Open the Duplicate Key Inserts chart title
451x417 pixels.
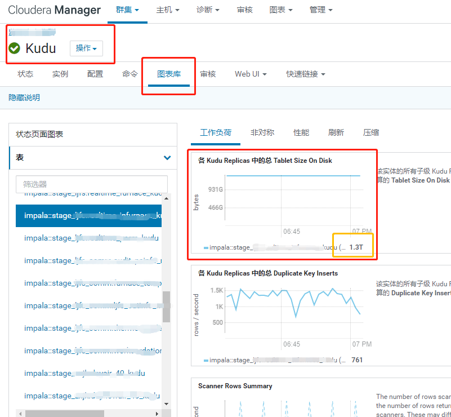[x=268, y=273]
